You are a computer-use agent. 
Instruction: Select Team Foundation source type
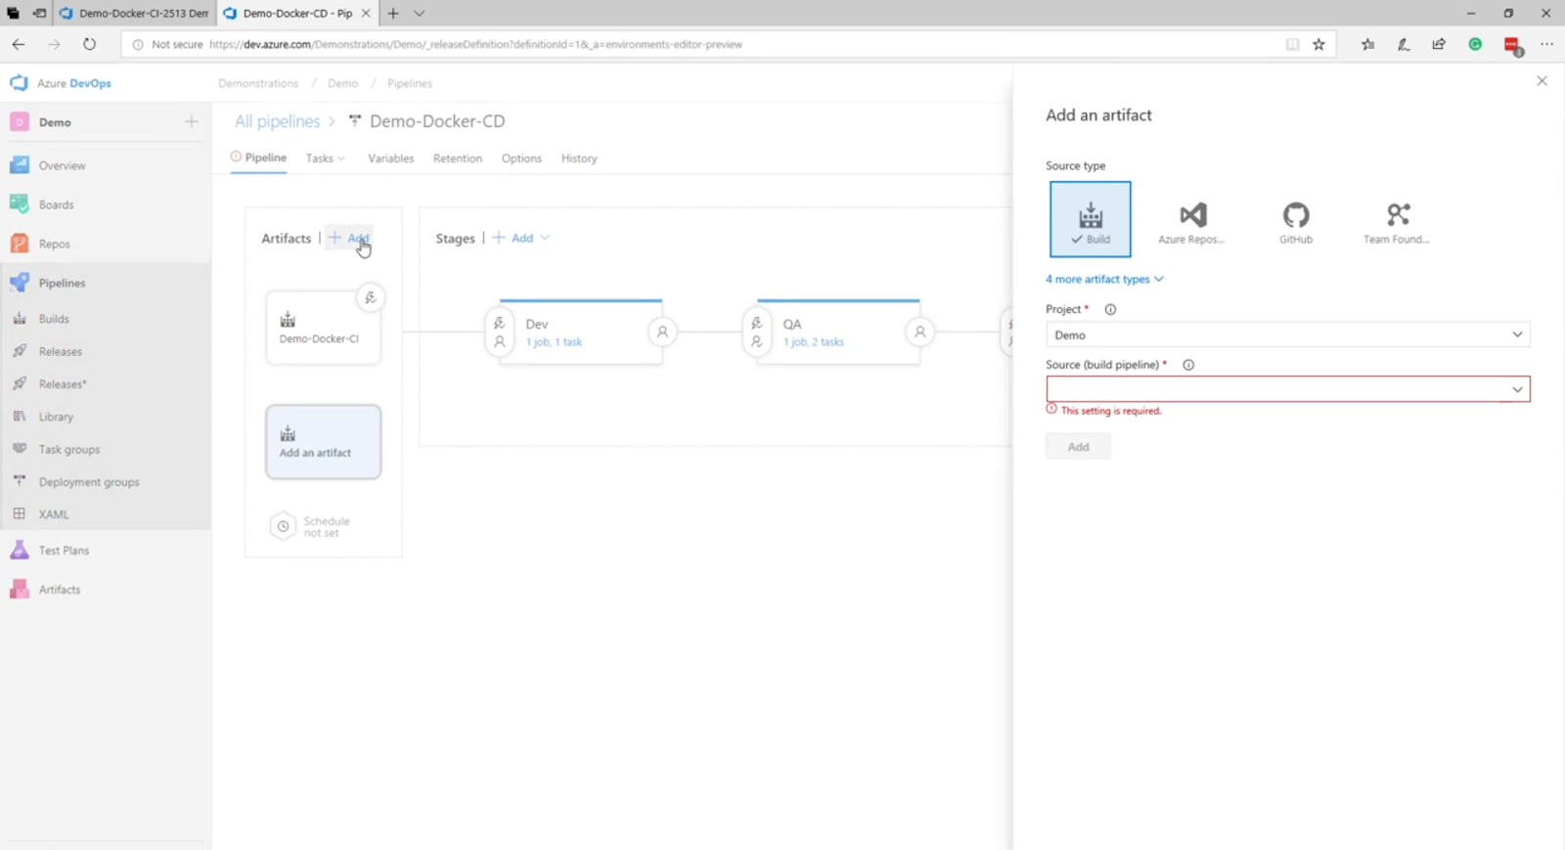coord(1397,223)
